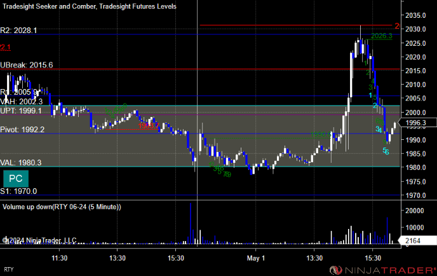This screenshot has width=437, height=276.
Task: Click the RTY instrument label at bottom
Action: click(x=9, y=269)
